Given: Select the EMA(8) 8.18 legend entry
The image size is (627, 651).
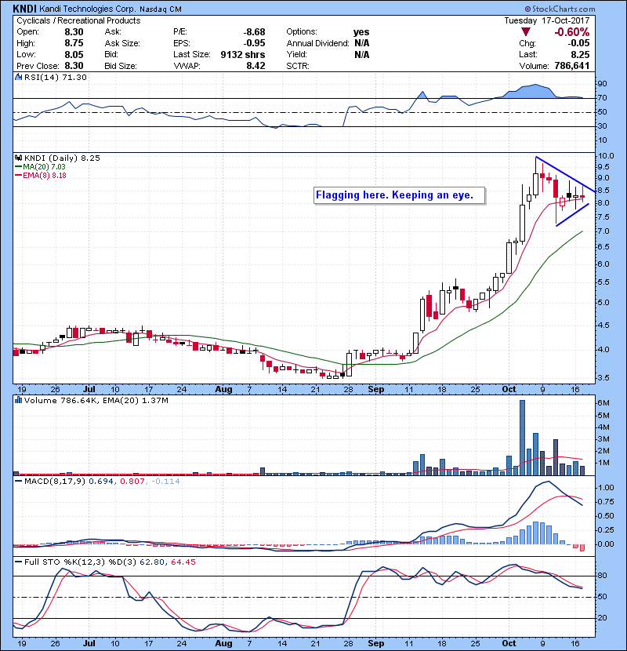Looking at the screenshot, I should pos(45,175).
